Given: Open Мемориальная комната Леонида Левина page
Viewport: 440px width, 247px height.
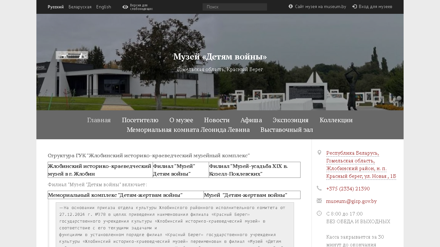Looking at the screenshot, I should (x=188, y=130).
